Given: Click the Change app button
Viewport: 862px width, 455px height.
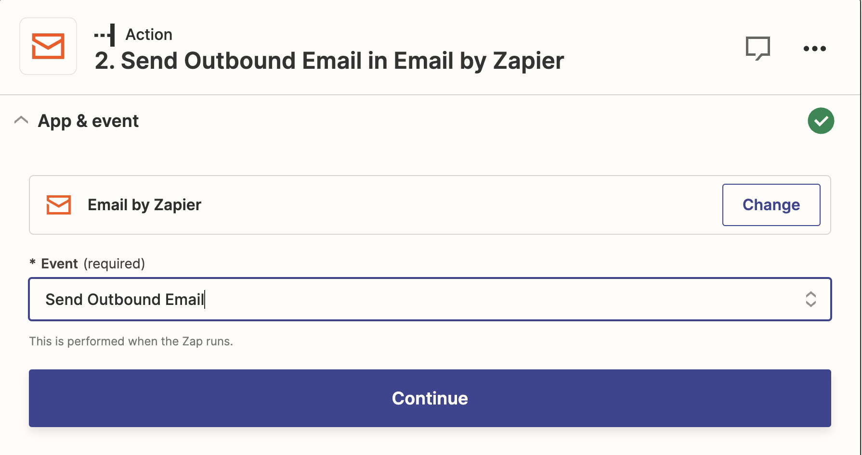Looking at the screenshot, I should coord(771,205).
